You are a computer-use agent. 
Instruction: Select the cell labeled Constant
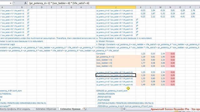point(116,54)
